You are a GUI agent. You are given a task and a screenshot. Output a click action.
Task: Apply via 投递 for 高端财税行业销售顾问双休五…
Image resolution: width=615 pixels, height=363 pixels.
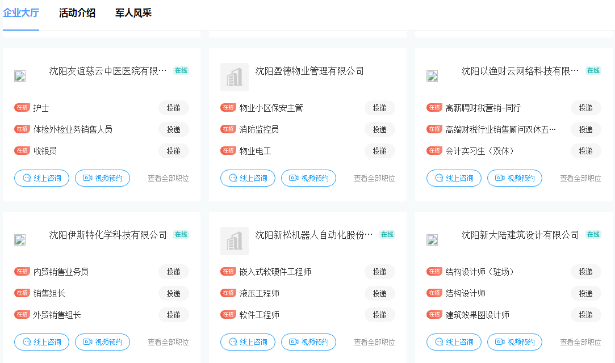click(586, 129)
